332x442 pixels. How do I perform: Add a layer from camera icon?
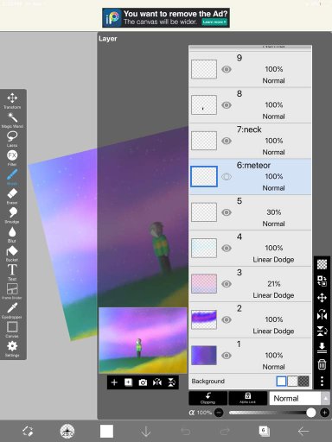tap(143, 382)
